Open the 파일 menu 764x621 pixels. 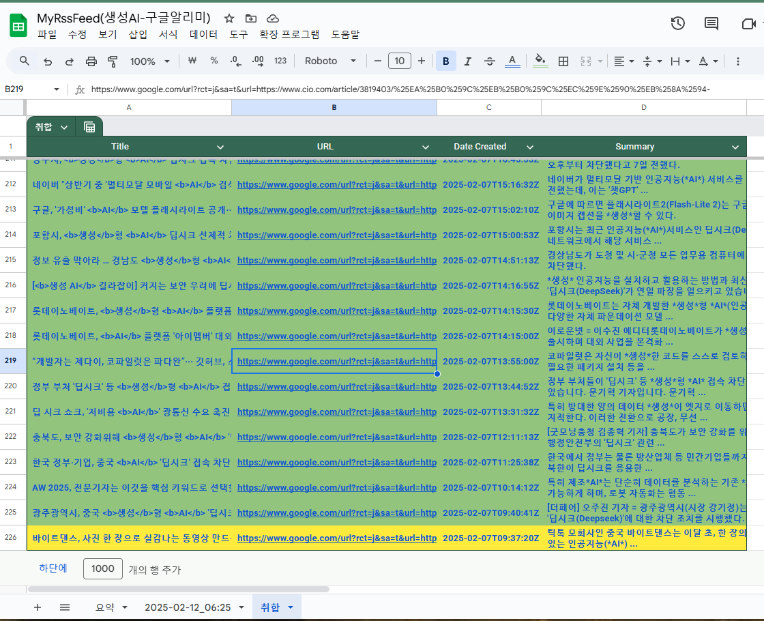point(47,34)
